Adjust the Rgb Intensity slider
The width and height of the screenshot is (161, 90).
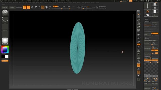click(x=55, y=8)
